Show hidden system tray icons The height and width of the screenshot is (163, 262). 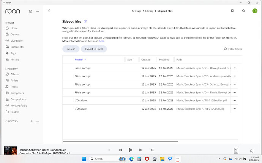(219, 159)
